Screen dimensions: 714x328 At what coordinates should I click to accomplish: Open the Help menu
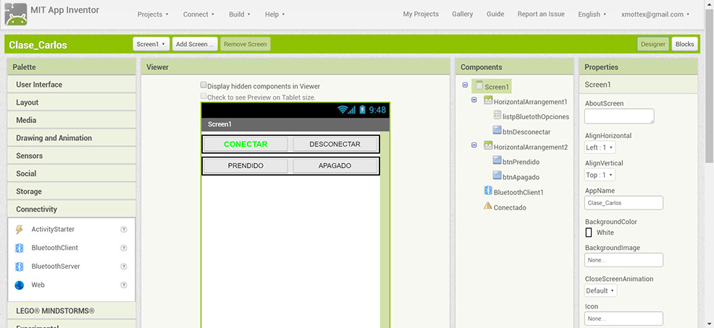[x=275, y=14]
